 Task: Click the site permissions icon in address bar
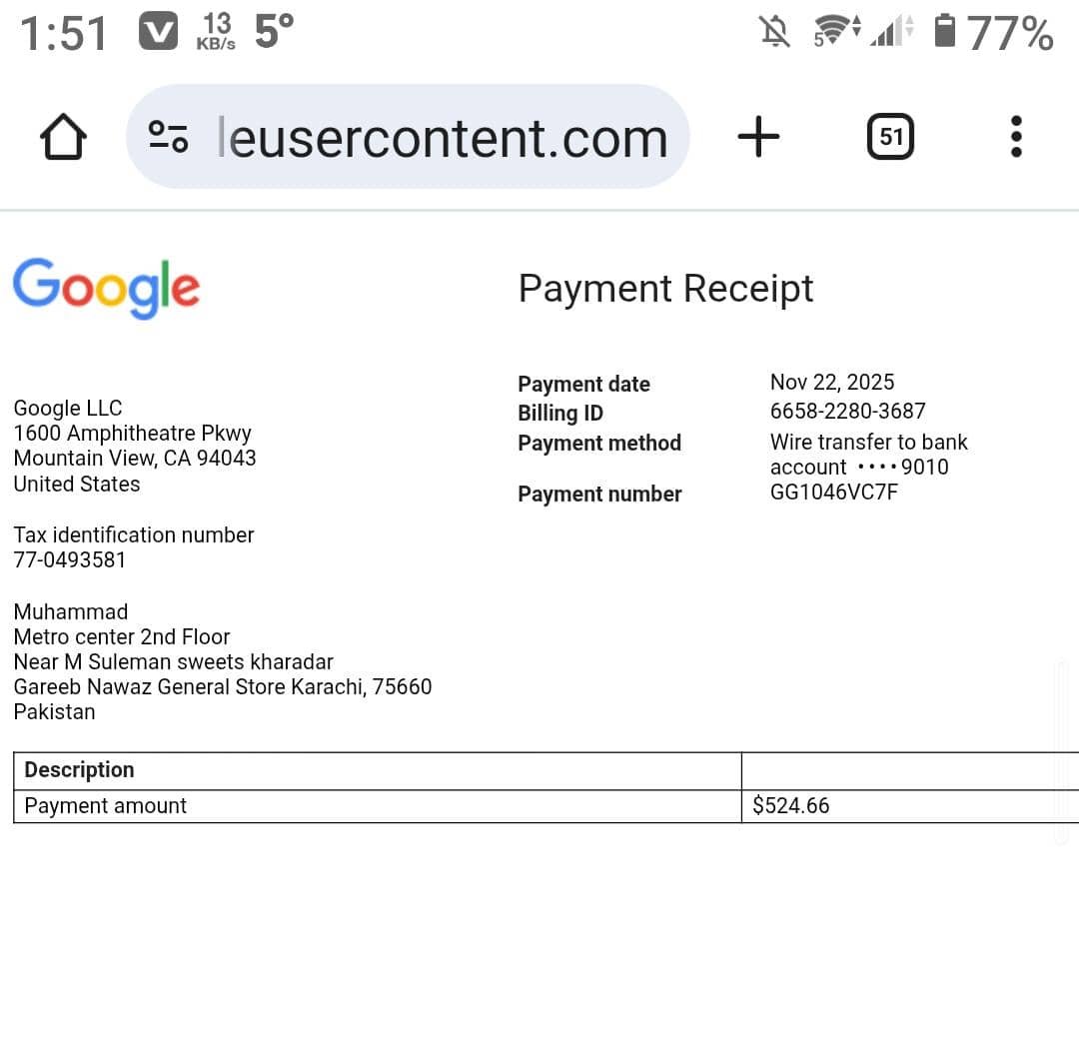[x=170, y=137]
